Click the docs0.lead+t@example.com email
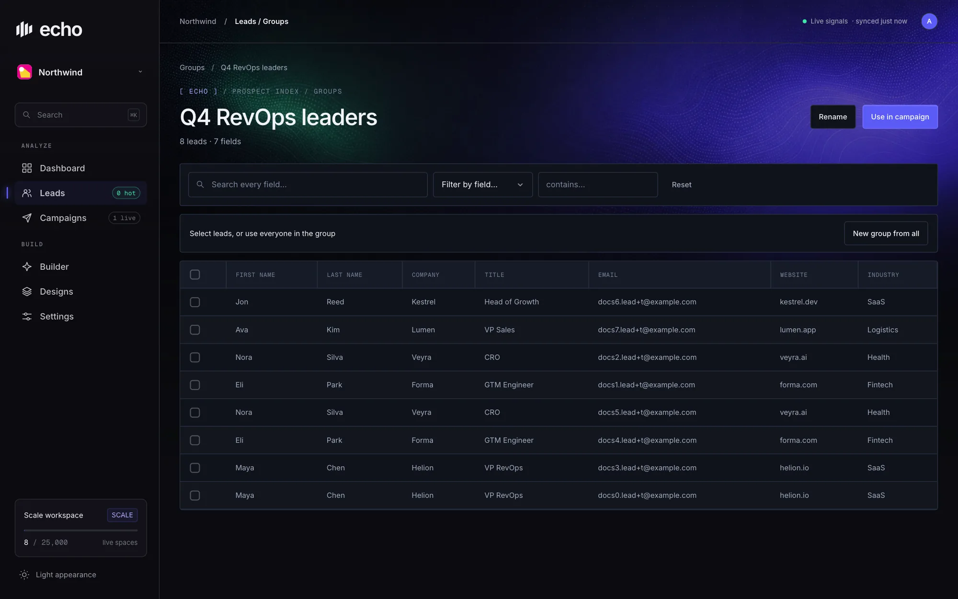This screenshot has width=958, height=599. [647, 495]
